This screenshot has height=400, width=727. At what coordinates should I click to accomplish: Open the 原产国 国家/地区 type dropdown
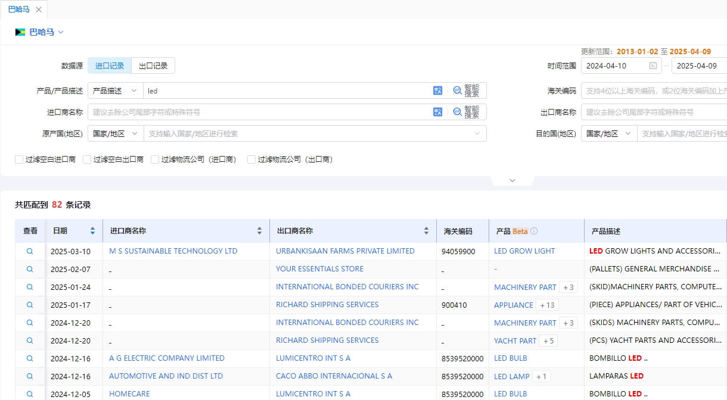(x=116, y=133)
